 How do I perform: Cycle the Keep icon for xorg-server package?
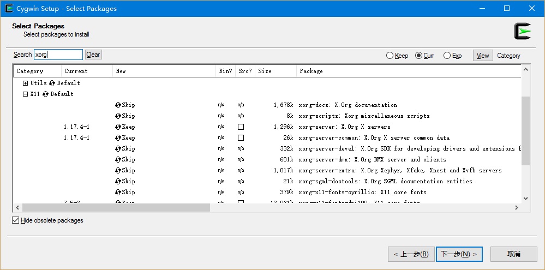pyautogui.click(x=118, y=127)
